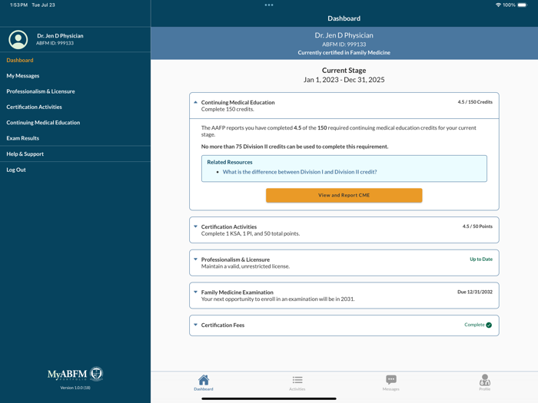This screenshot has height=403, width=538.
Task: Open My Messages from sidebar
Action: coord(22,76)
